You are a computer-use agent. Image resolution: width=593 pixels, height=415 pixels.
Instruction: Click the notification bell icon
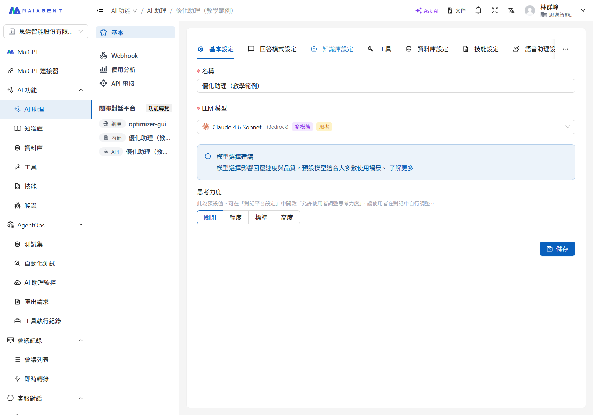click(x=478, y=10)
